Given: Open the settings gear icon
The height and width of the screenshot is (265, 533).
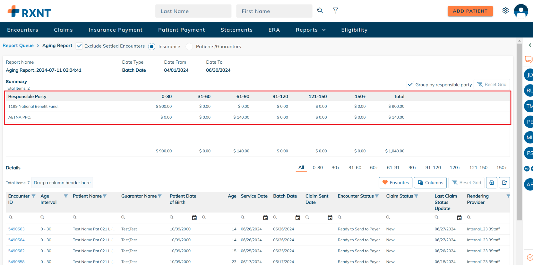Looking at the screenshot, I should pos(505,11).
